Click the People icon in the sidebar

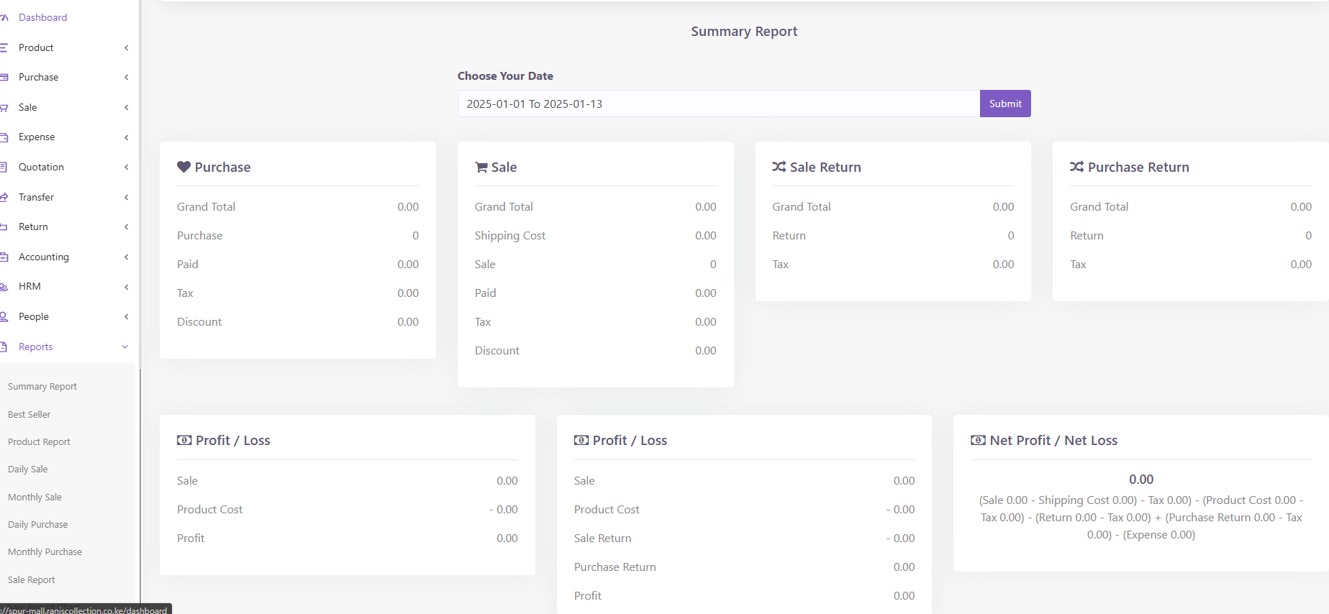coord(4,316)
